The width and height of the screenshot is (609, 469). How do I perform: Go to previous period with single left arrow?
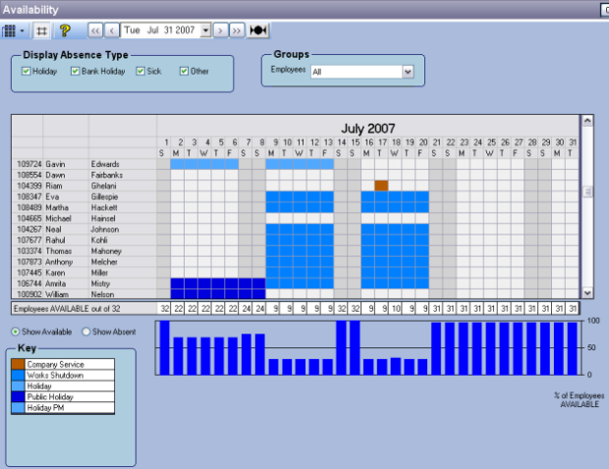pyautogui.click(x=112, y=30)
